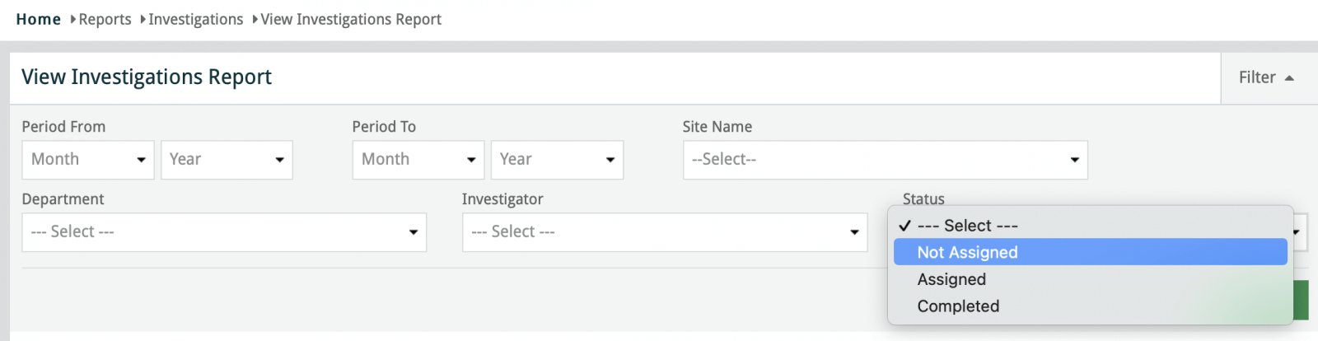Click the Department dropdown arrow

tap(414, 232)
